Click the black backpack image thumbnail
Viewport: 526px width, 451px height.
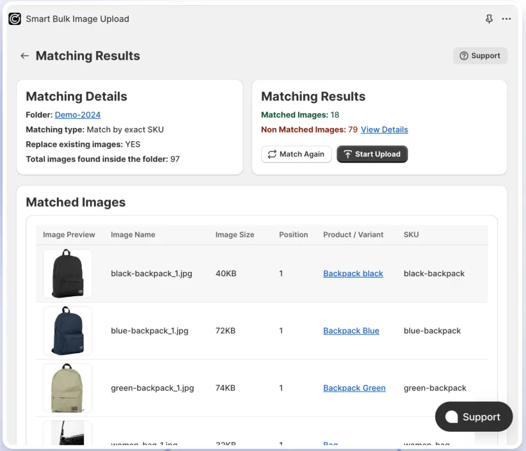coord(67,273)
